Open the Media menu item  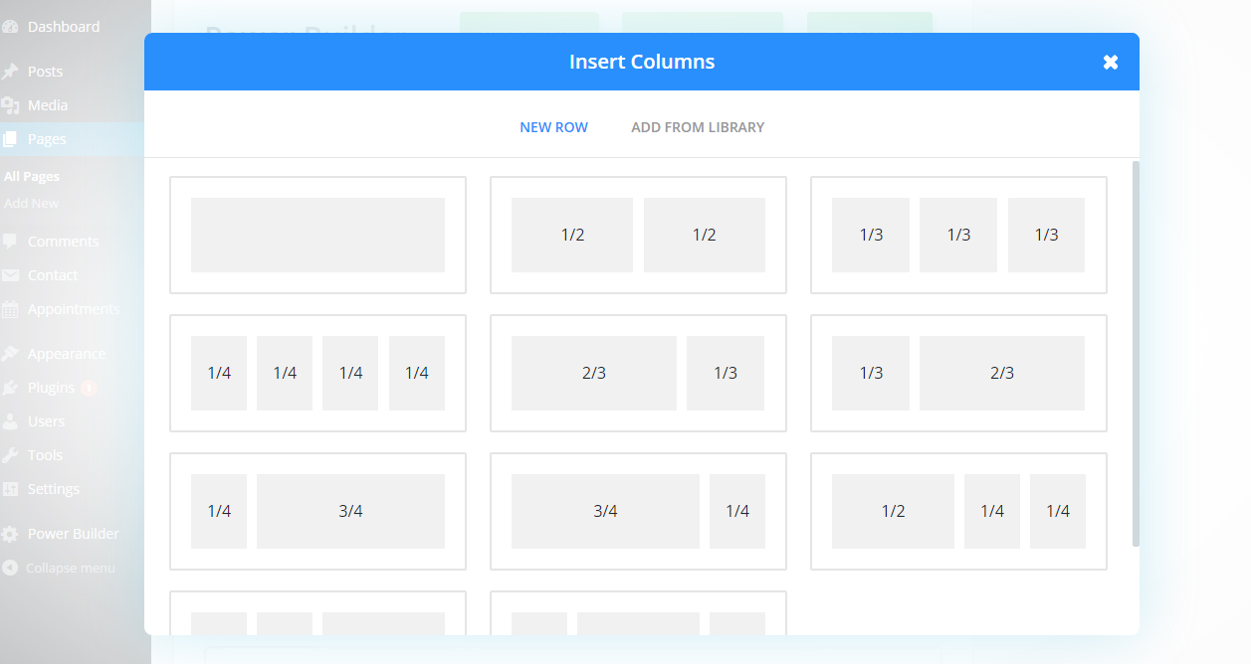48,105
